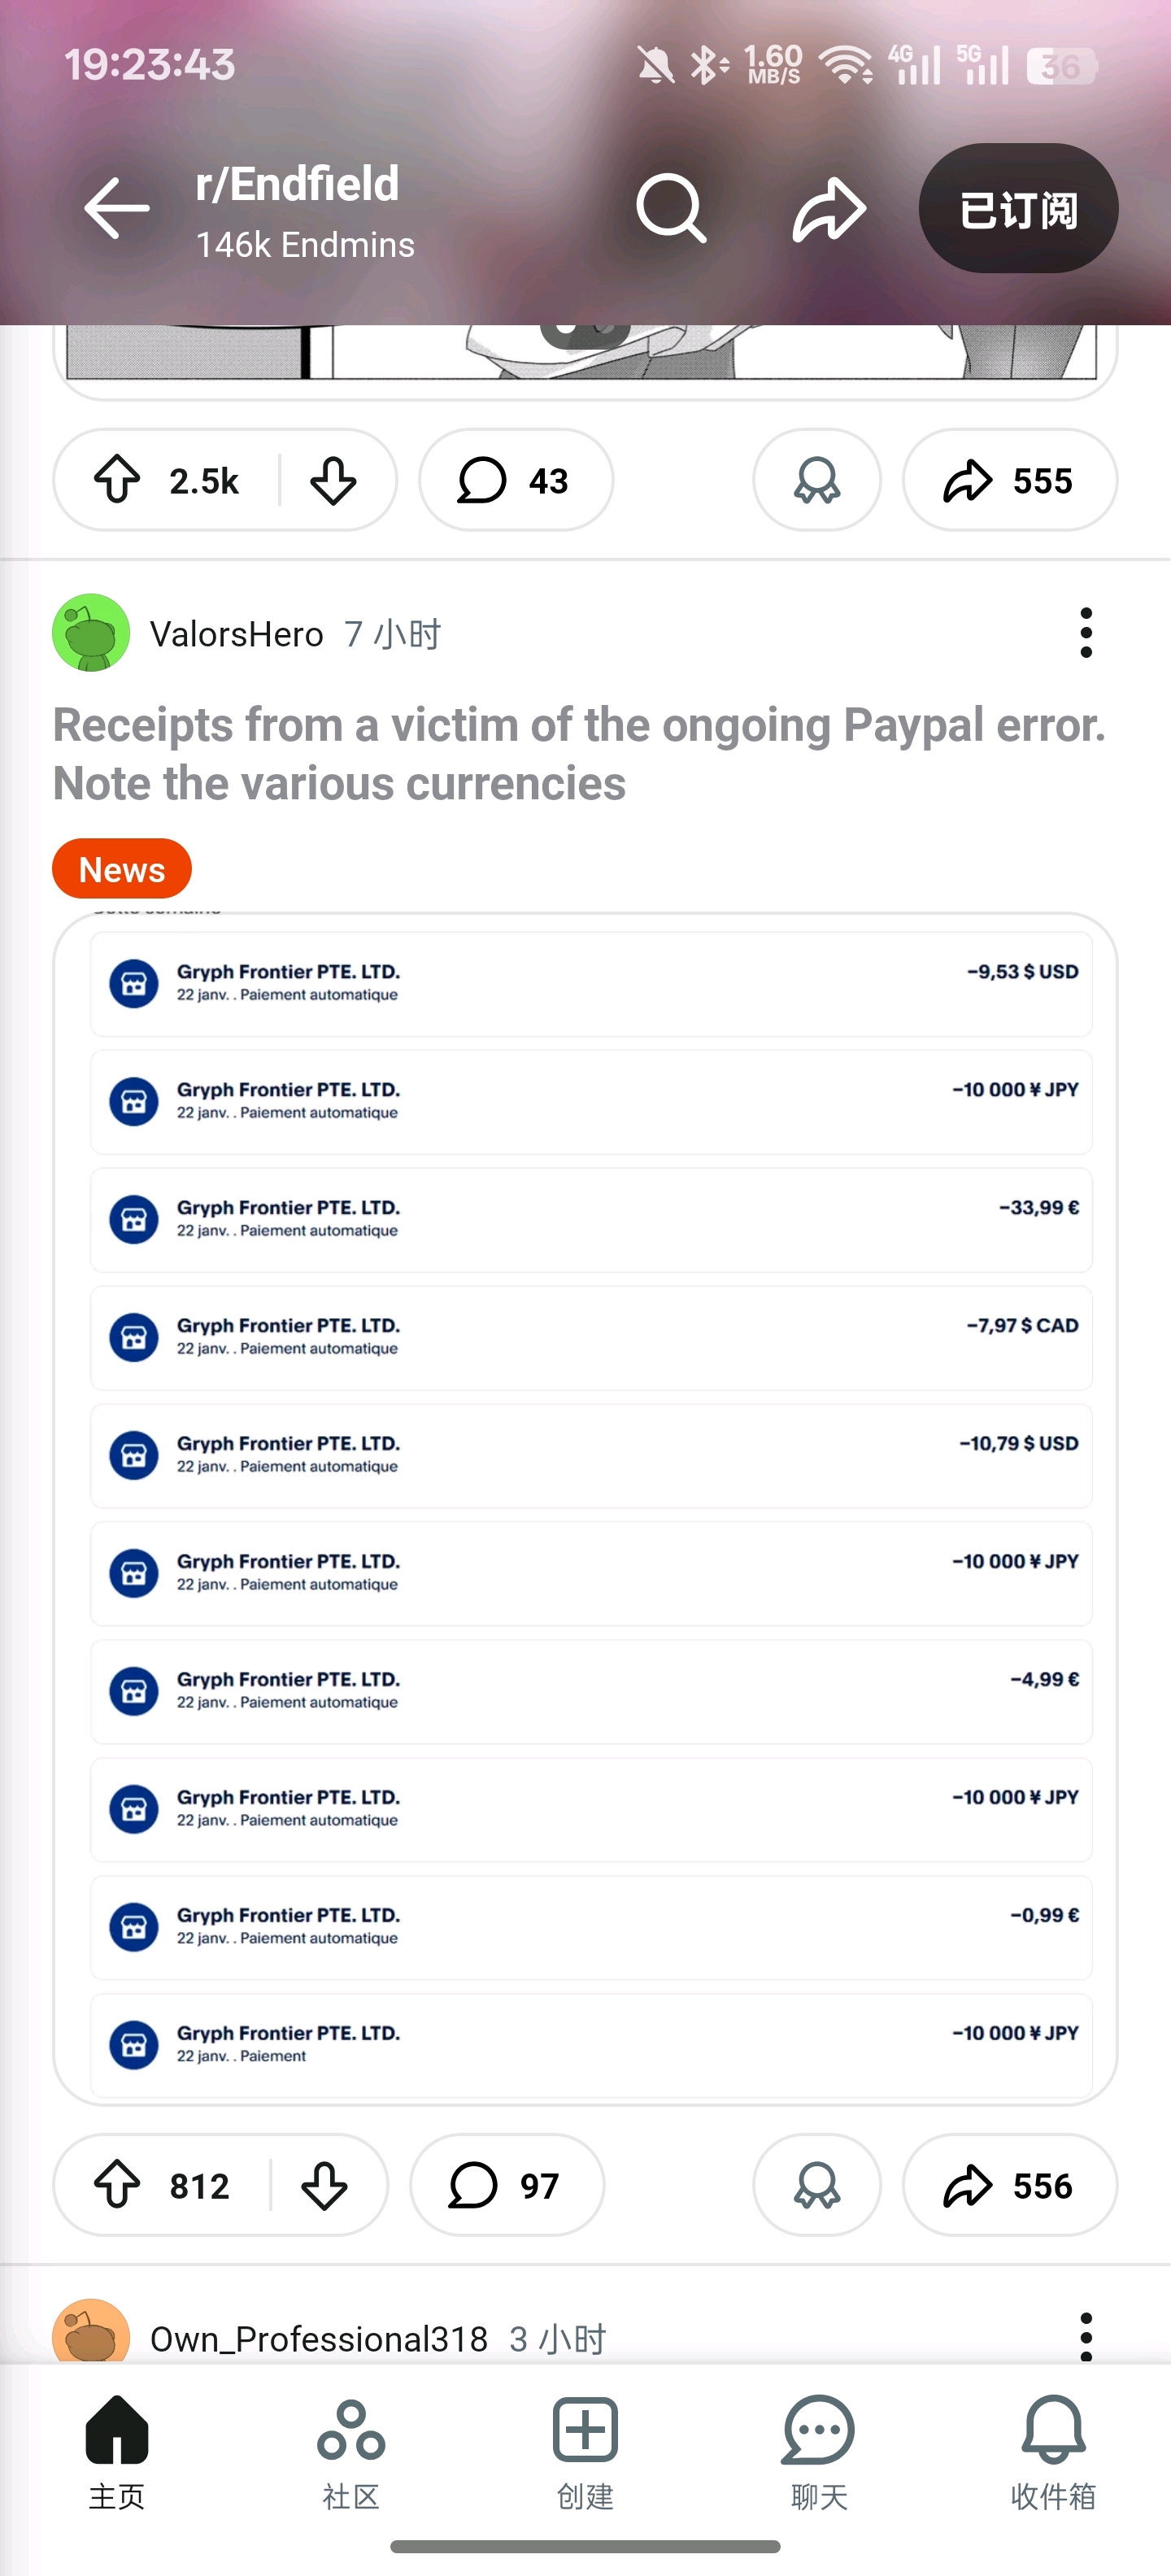Open search in r/Endfield
Image resolution: width=1171 pixels, height=2576 pixels.
(x=671, y=208)
